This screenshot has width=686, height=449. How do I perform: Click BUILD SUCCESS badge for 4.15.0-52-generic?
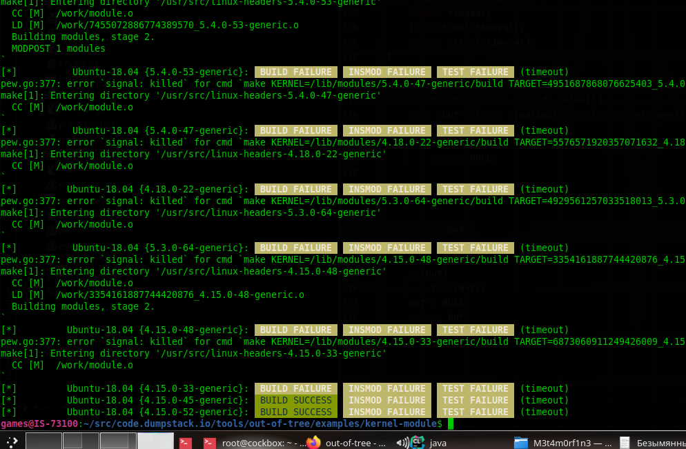pos(296,412)
